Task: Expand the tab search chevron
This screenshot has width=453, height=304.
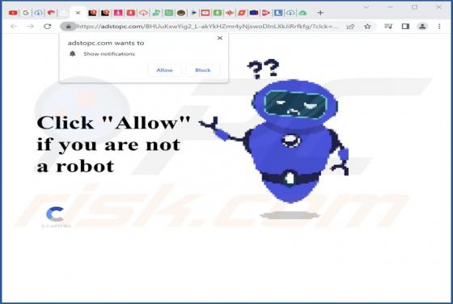Action: (366, 7)
